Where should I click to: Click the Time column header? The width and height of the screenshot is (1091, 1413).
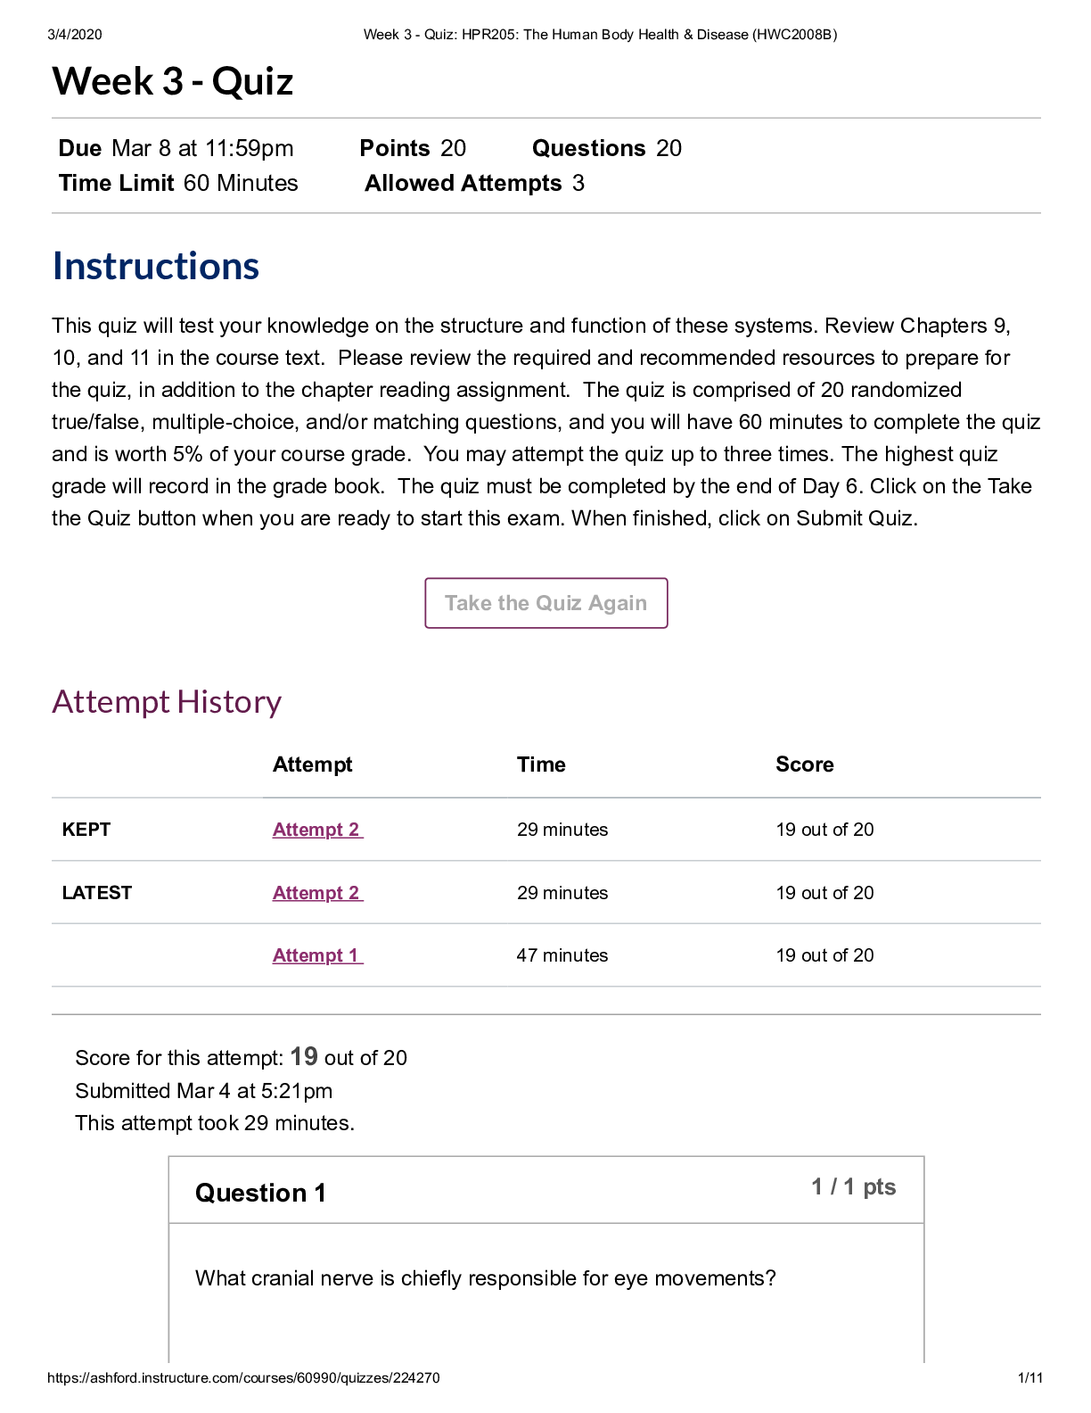pyautogui.click(x=541, y=764)
